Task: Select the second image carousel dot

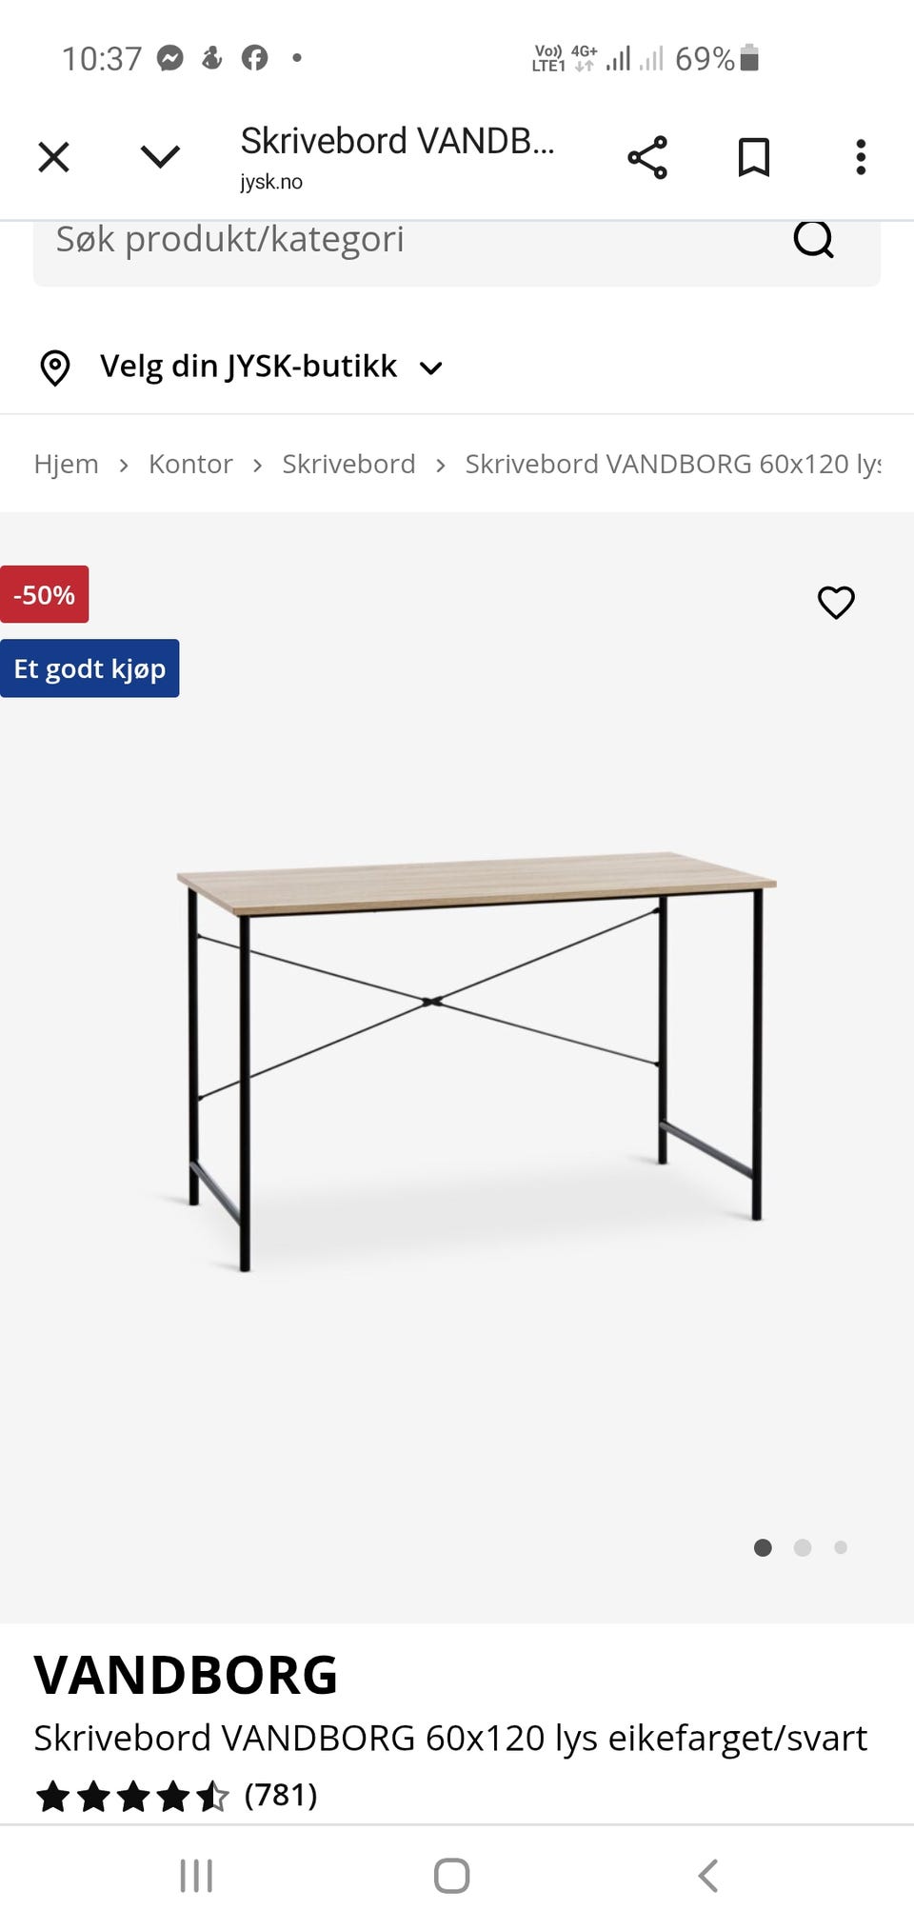Action: (x=803, y=1547)
